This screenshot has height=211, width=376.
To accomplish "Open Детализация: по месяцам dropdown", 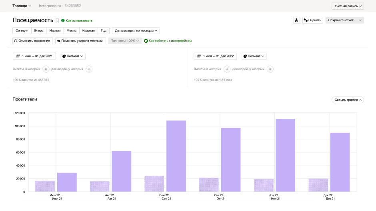I will pyautogui.click(x=136, y=31).
